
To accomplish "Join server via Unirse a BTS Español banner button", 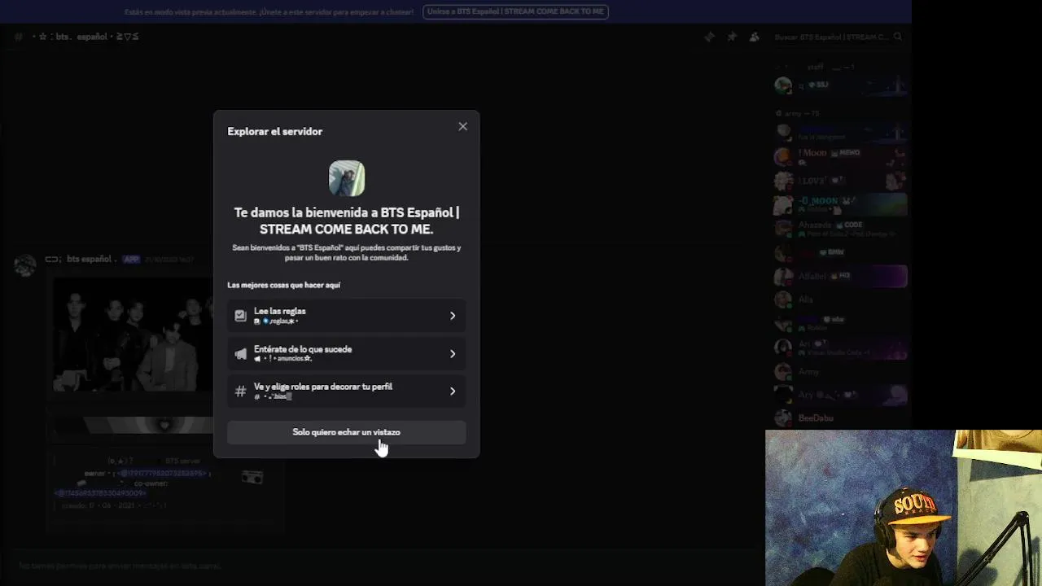I will pyautogui.click(x=515, y=11).
